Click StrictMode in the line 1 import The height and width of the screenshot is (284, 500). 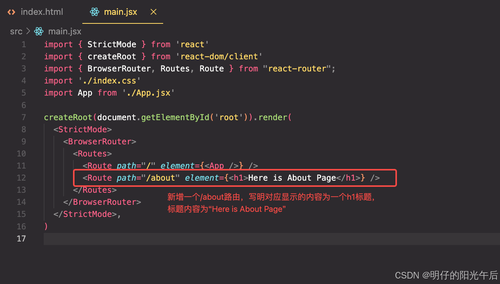[112, 44]
